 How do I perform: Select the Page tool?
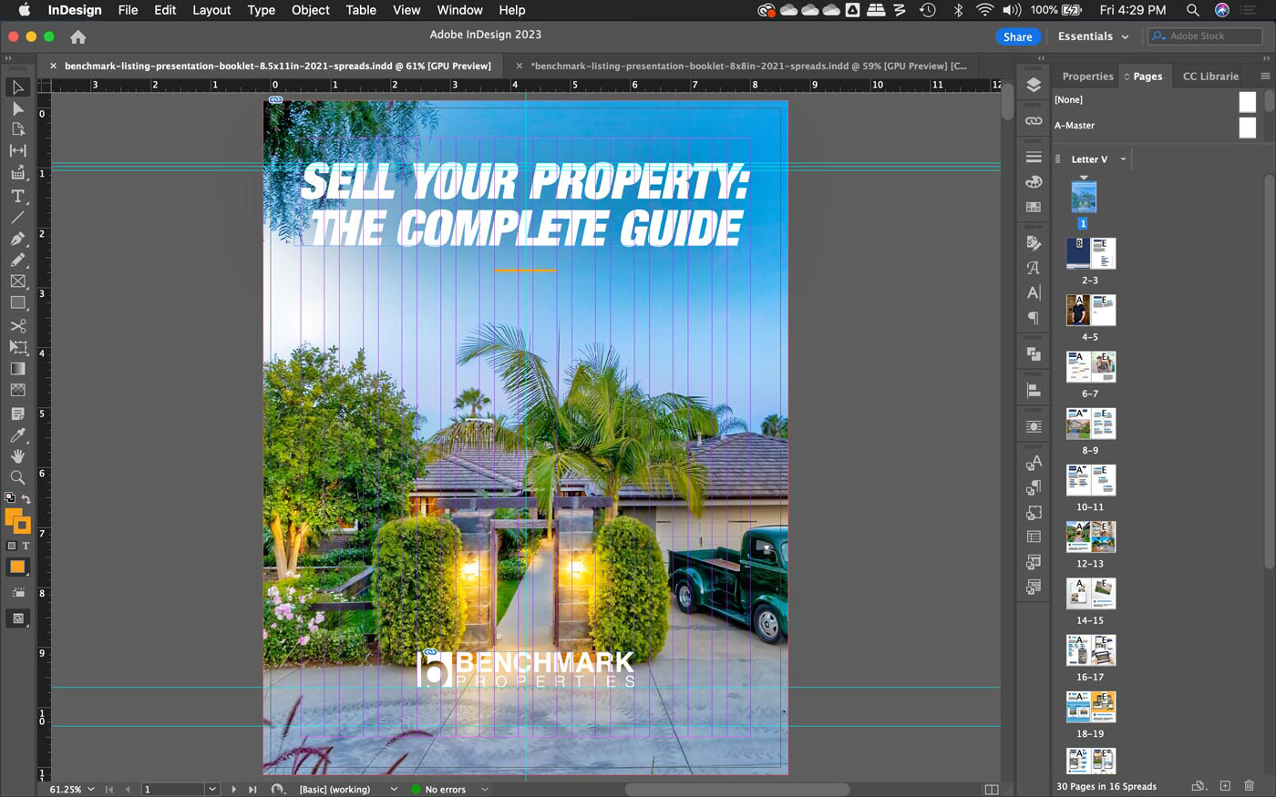click(17, 129)
